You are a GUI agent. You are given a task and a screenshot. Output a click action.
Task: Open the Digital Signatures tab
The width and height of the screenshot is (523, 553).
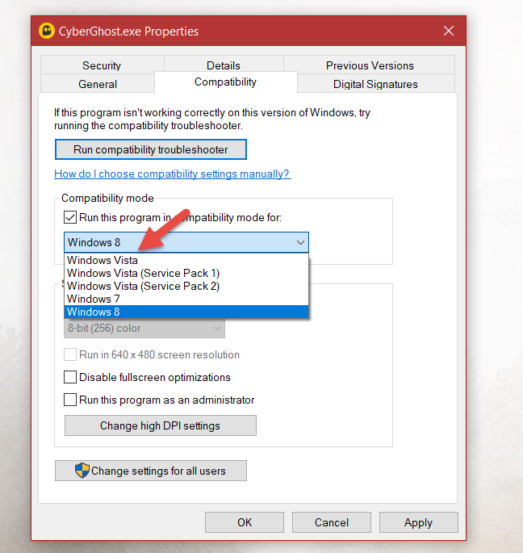click(375, 84)
